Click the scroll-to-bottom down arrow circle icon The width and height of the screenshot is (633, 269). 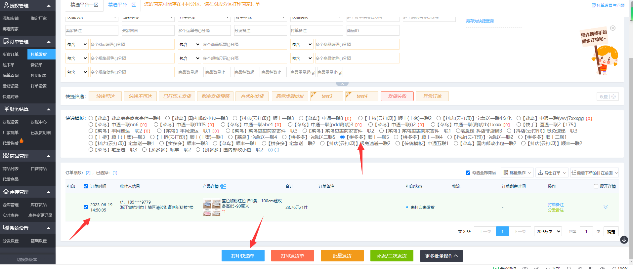point(624,240)
